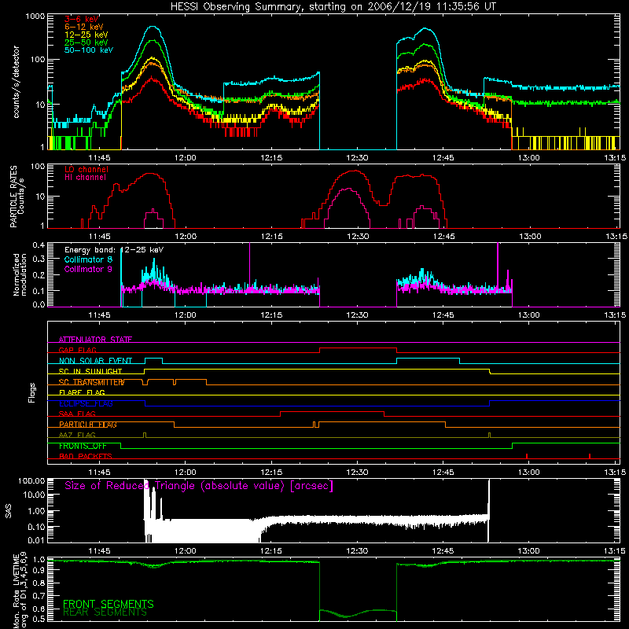This screenshot has height=629, width=629.
Task: Click the ATTENUATOR_STATE flag label
Action: tap(95, 340)
